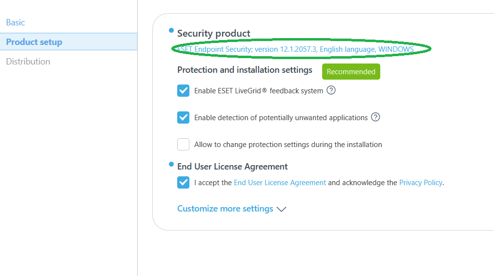
Task: Disable ESET LiveGrid feedback system checkbox
Action: pos(184,91)
